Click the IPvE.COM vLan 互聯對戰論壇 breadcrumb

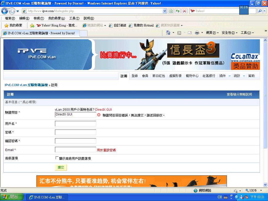coord(26,85)
